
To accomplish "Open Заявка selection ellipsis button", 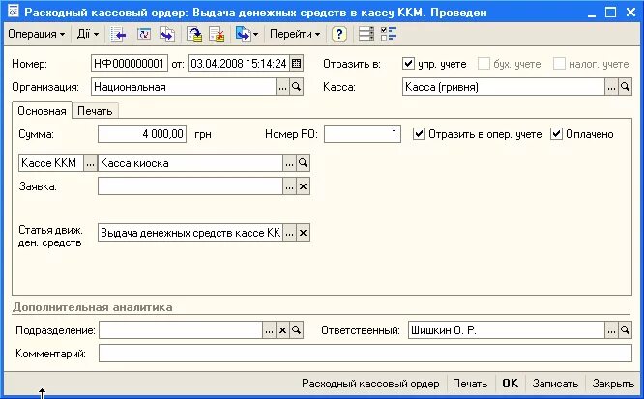I will (x=289, y=186).
